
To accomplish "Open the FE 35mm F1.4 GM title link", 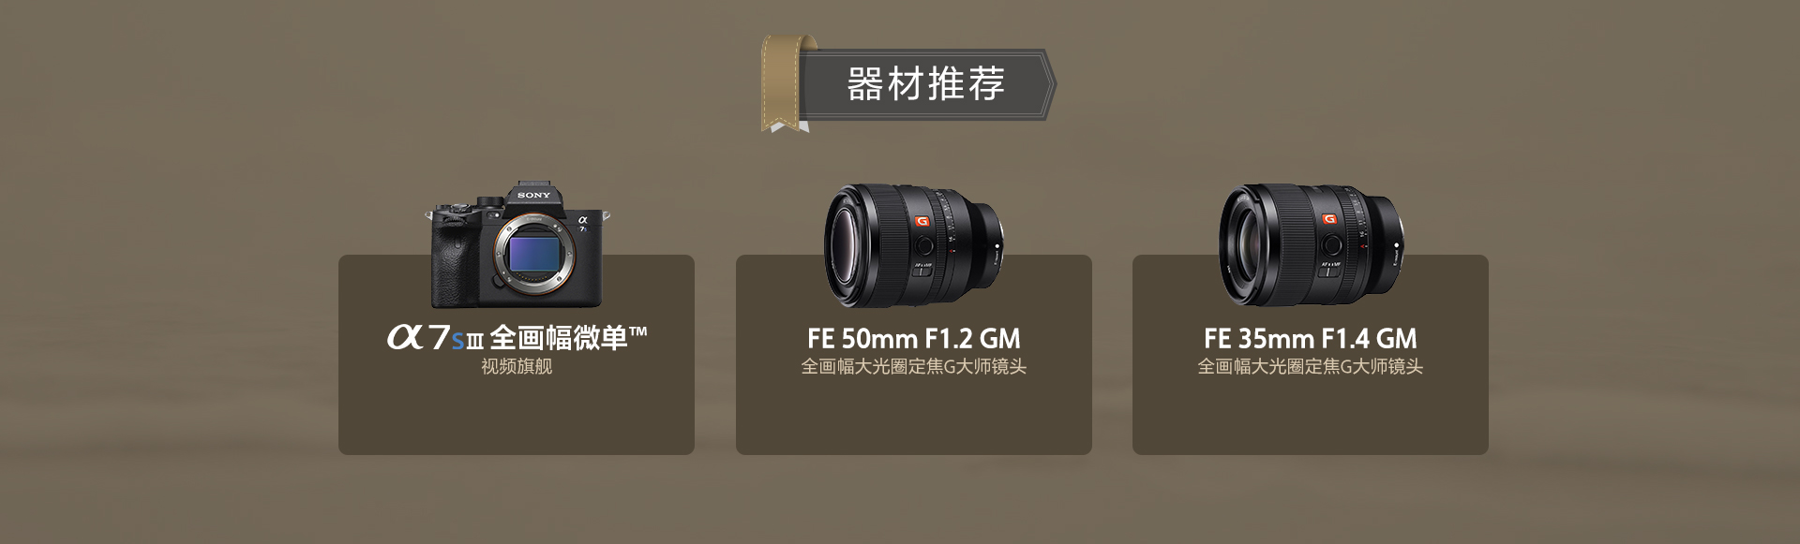I will [1311, 338].
